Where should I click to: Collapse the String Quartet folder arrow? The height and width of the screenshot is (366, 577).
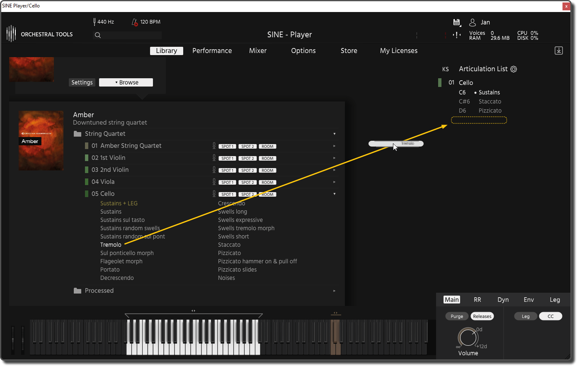click(x=335, y=134)
